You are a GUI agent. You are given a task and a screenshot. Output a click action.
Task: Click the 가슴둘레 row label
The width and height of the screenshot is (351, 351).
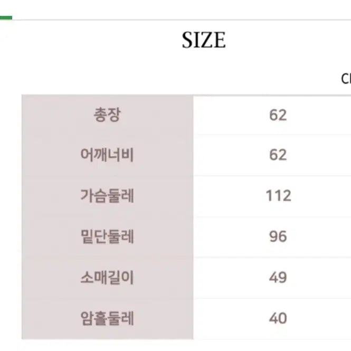(107, 196)
